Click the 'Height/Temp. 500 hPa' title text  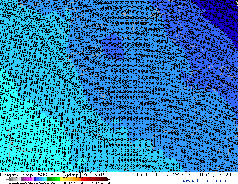(x=30, y=175)
